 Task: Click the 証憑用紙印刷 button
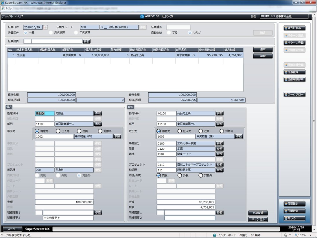pos(294,79)
